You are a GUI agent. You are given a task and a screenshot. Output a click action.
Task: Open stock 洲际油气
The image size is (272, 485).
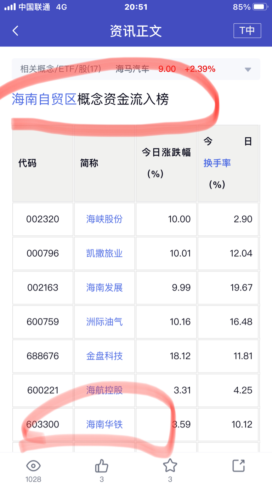104,322
